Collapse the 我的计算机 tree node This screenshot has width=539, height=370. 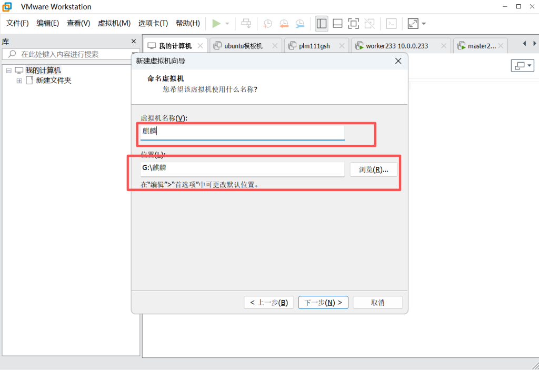coord(9,71)
